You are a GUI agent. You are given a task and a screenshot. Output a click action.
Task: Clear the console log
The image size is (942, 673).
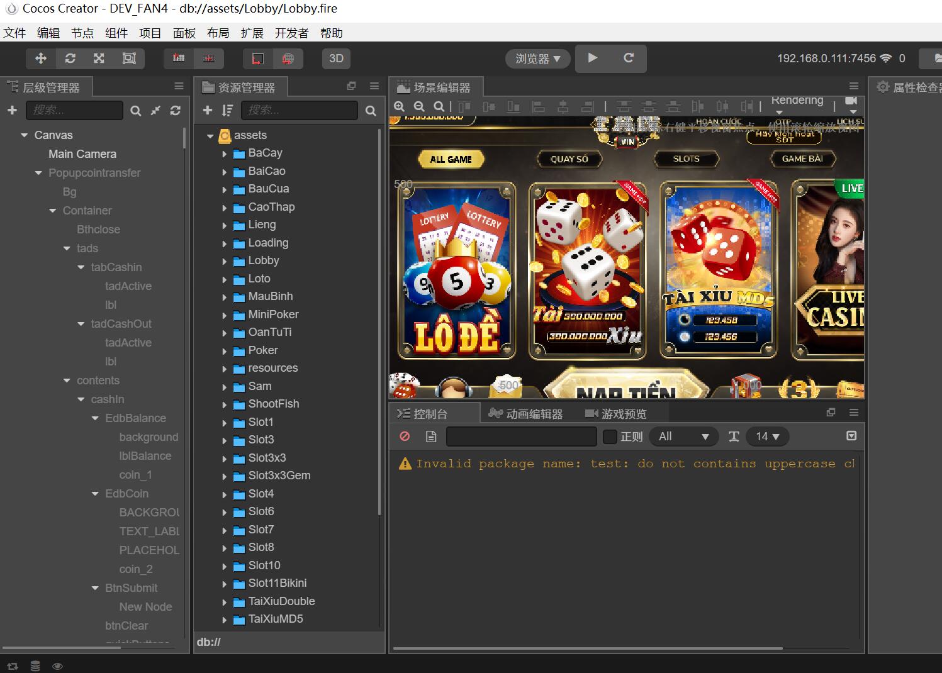[405, 437]
